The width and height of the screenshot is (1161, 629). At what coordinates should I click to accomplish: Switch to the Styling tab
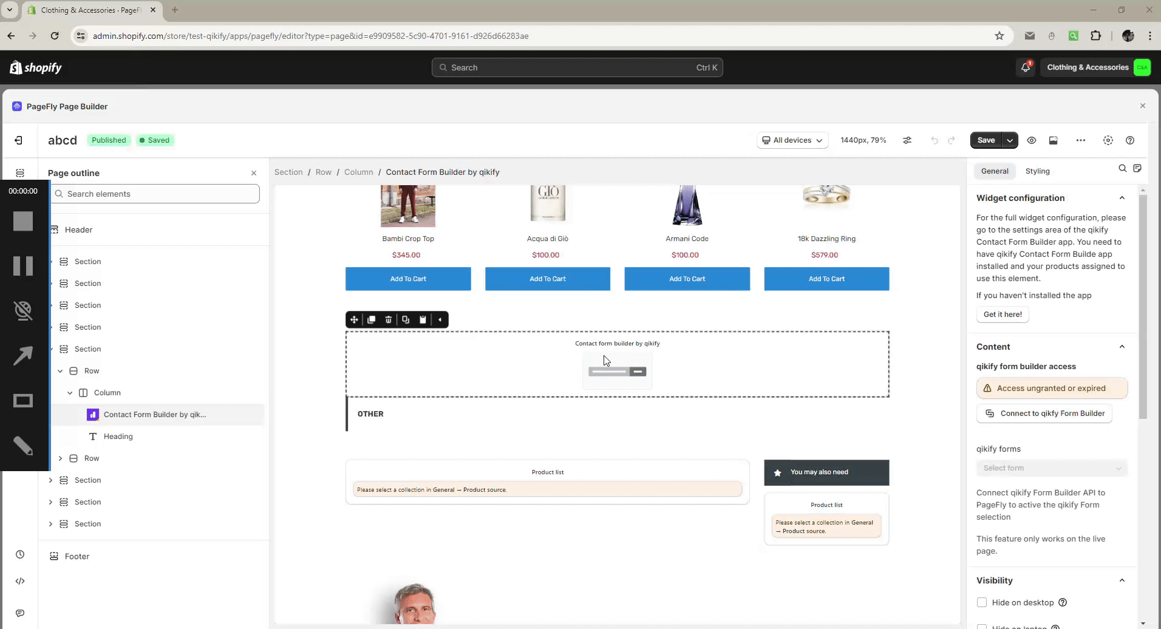click(1037, 171)
